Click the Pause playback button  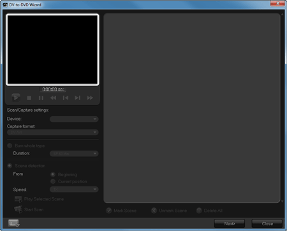point(41,98)
